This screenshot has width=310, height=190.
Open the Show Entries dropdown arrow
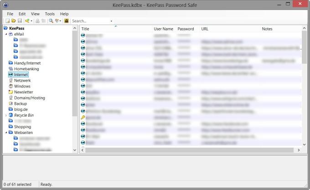(x=60, y=21)
